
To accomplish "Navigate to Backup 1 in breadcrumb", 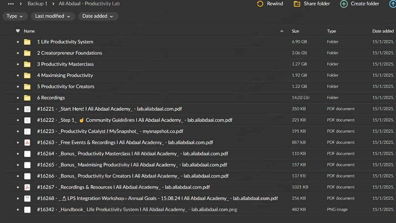I will pos(37,4).
